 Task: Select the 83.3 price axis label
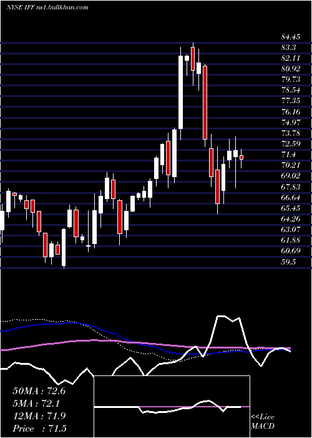click(x=288, y=48)
